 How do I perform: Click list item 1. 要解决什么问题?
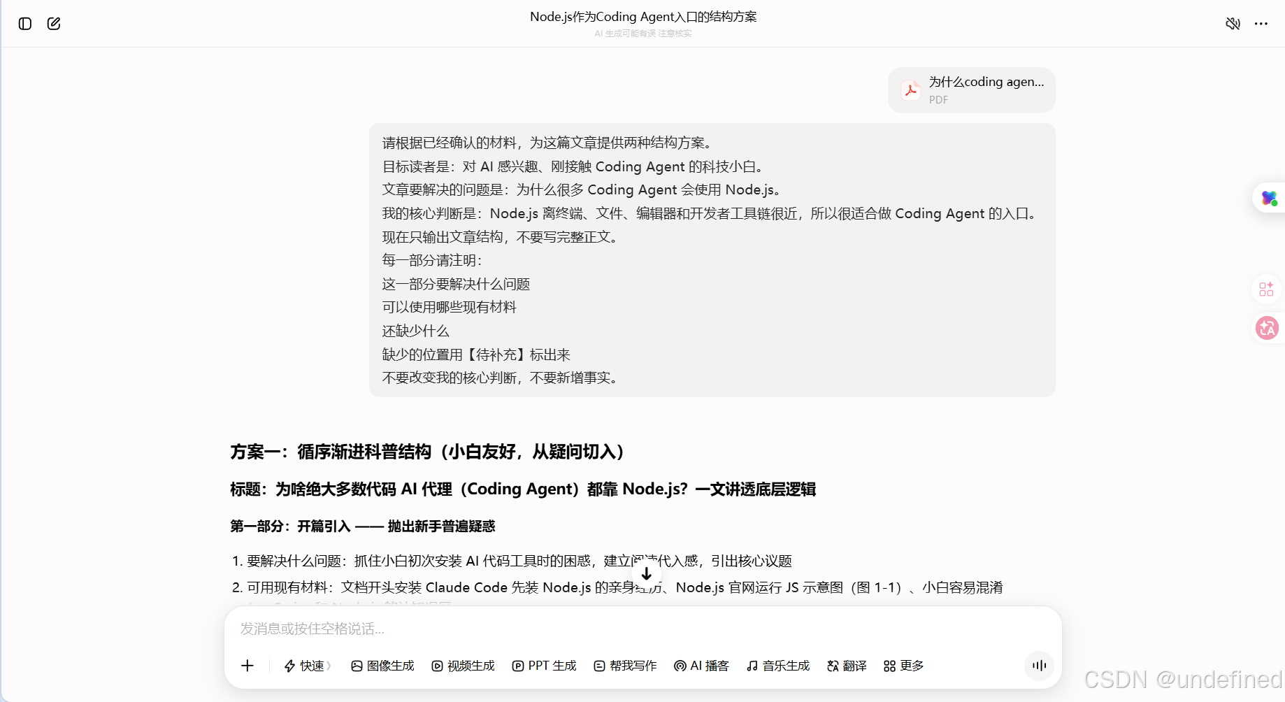tap(512, 561)
